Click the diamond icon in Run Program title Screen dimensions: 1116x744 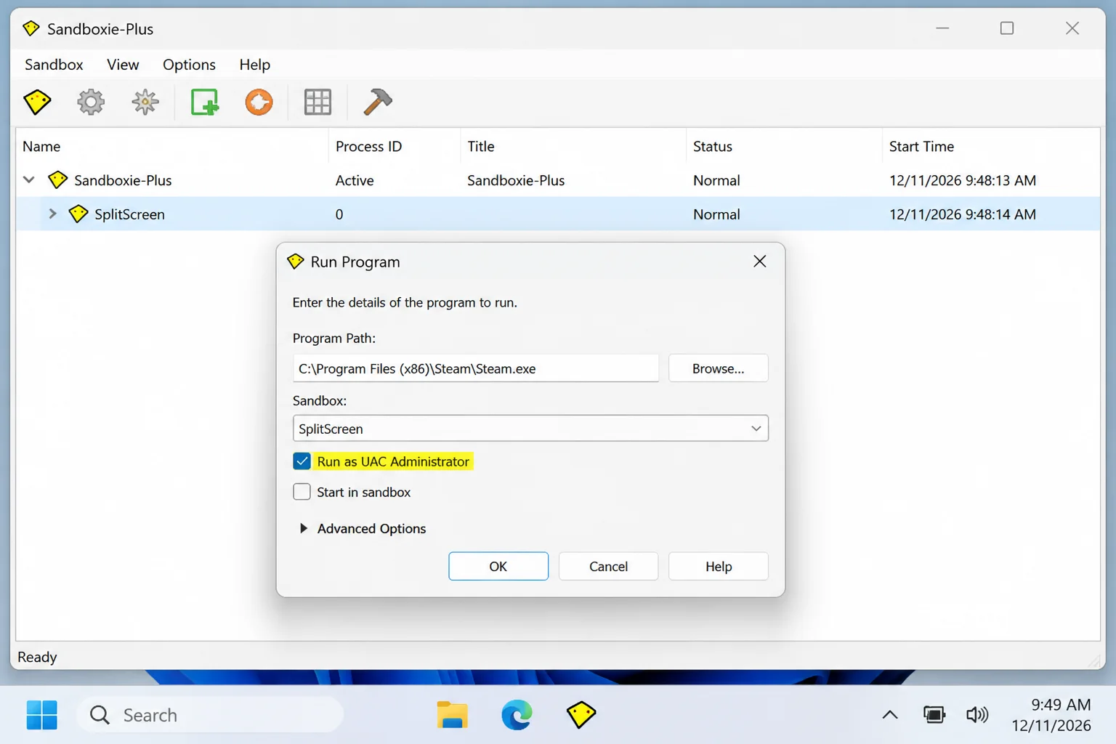click(x=295, y=262)
